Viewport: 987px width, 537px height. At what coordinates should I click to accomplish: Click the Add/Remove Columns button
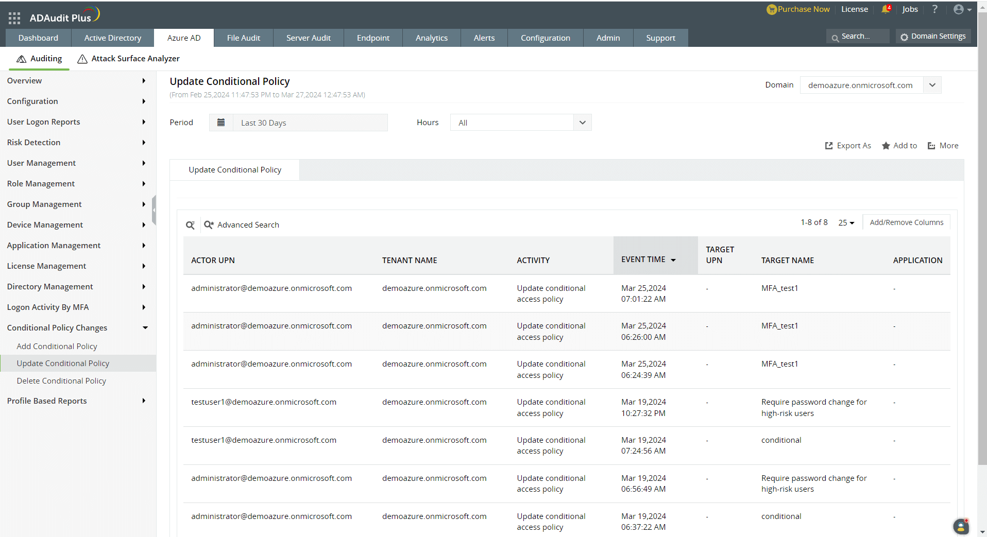(x=907, y=222)
